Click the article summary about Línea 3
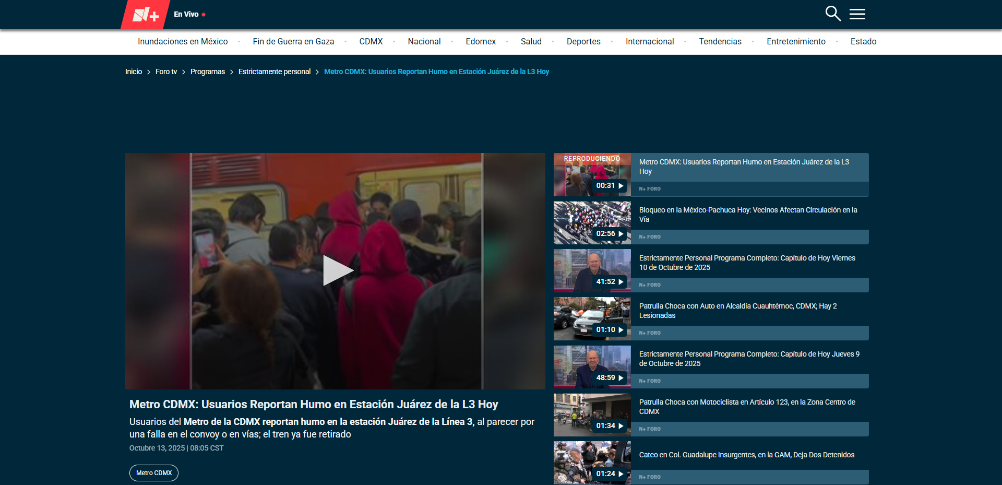 pyautogui.click(x=332, y=428)
